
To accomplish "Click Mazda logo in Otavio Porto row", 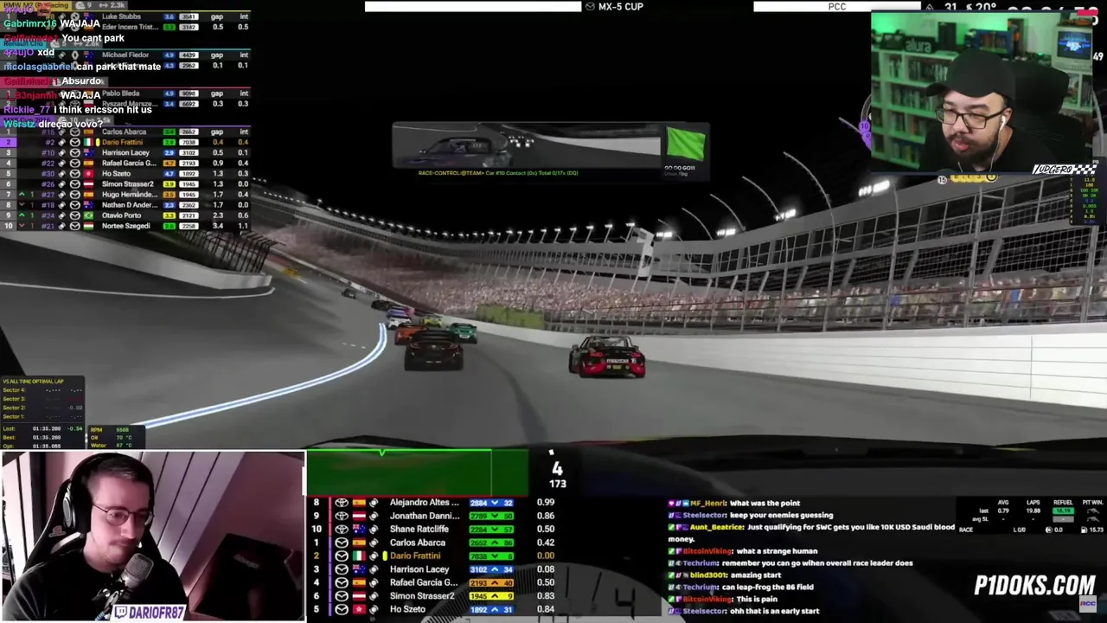I will (x=74, y=215).
